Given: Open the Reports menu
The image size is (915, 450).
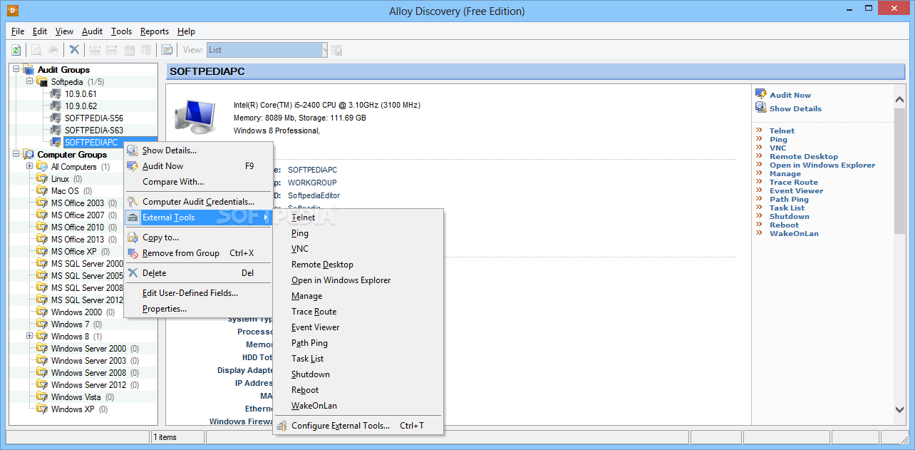Looking at the screenshot, I should (155, 31).
